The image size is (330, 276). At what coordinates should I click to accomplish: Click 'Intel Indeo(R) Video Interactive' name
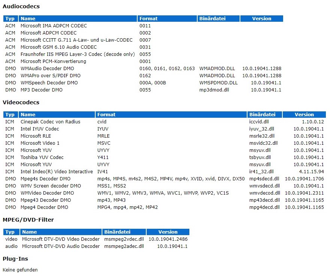coord(57,172)
